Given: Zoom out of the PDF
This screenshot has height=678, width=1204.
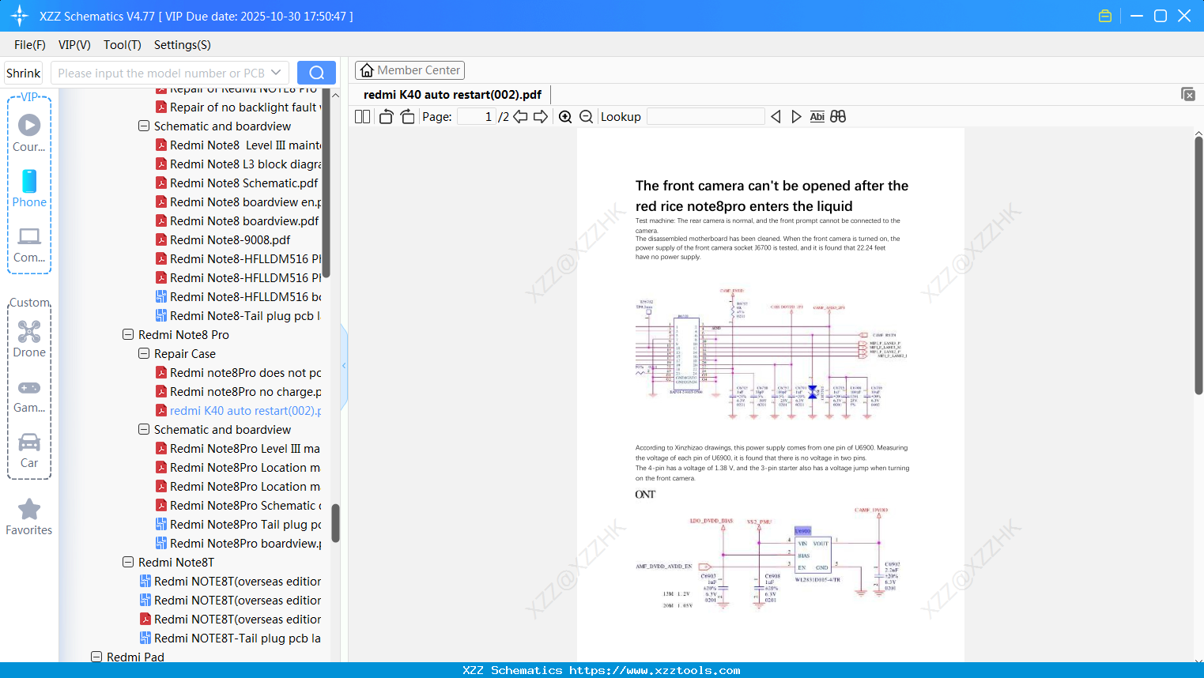Looking at the screenshot, I should click(587, 117).
